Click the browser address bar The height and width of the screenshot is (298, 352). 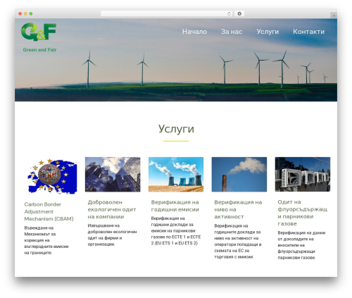[x=167, y=13]
